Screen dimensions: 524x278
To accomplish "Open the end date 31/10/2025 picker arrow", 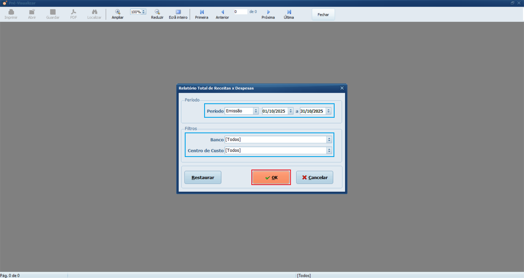I will tap(329, 111).
